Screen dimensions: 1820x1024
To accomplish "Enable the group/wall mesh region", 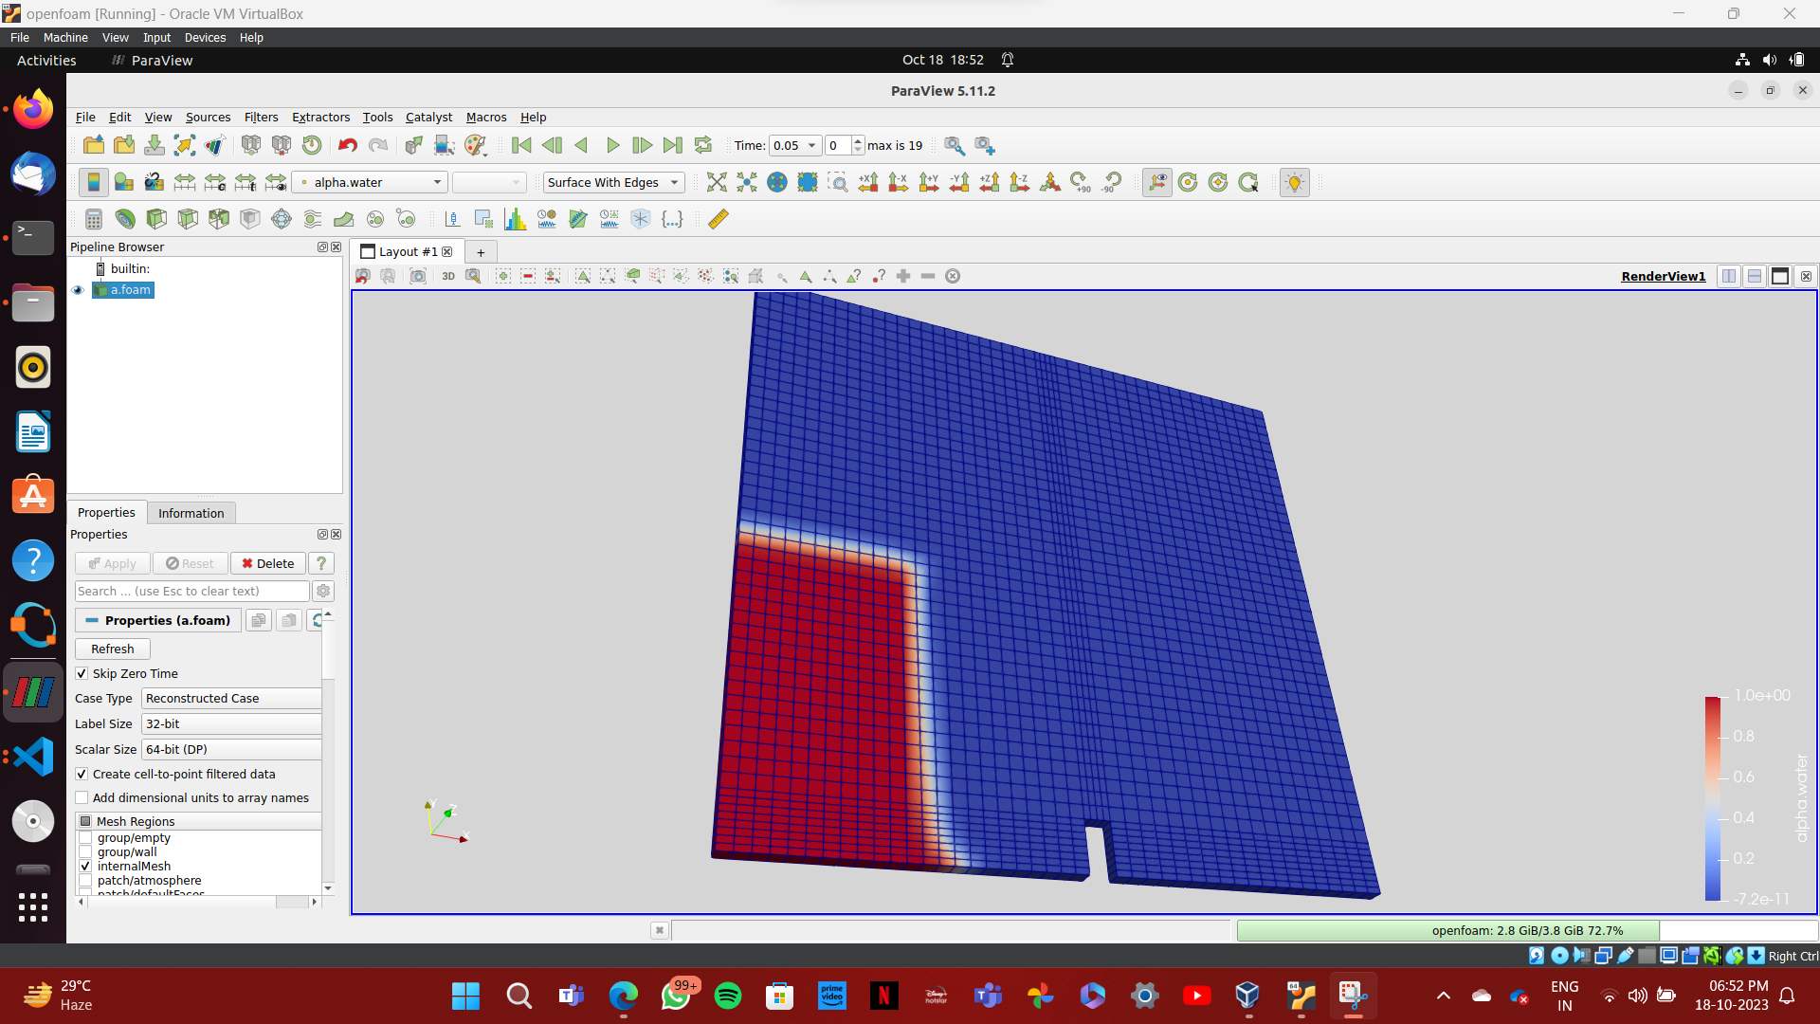I will pos(86,851).
